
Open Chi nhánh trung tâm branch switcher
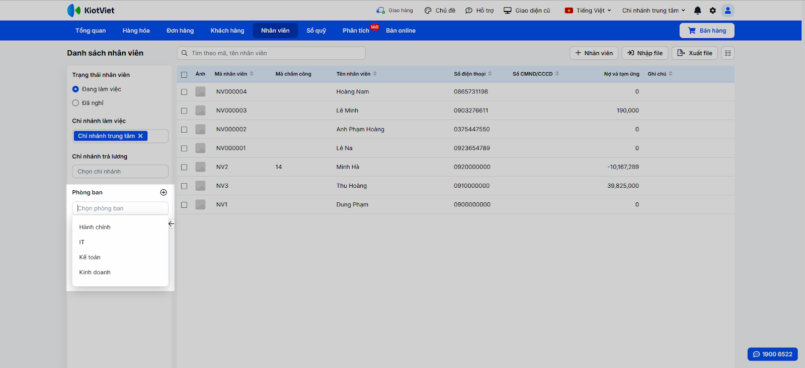tap(654, 11)
